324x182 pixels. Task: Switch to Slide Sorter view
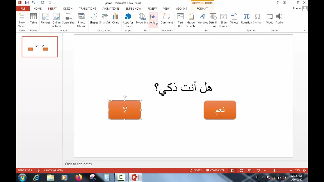[241, 170]
